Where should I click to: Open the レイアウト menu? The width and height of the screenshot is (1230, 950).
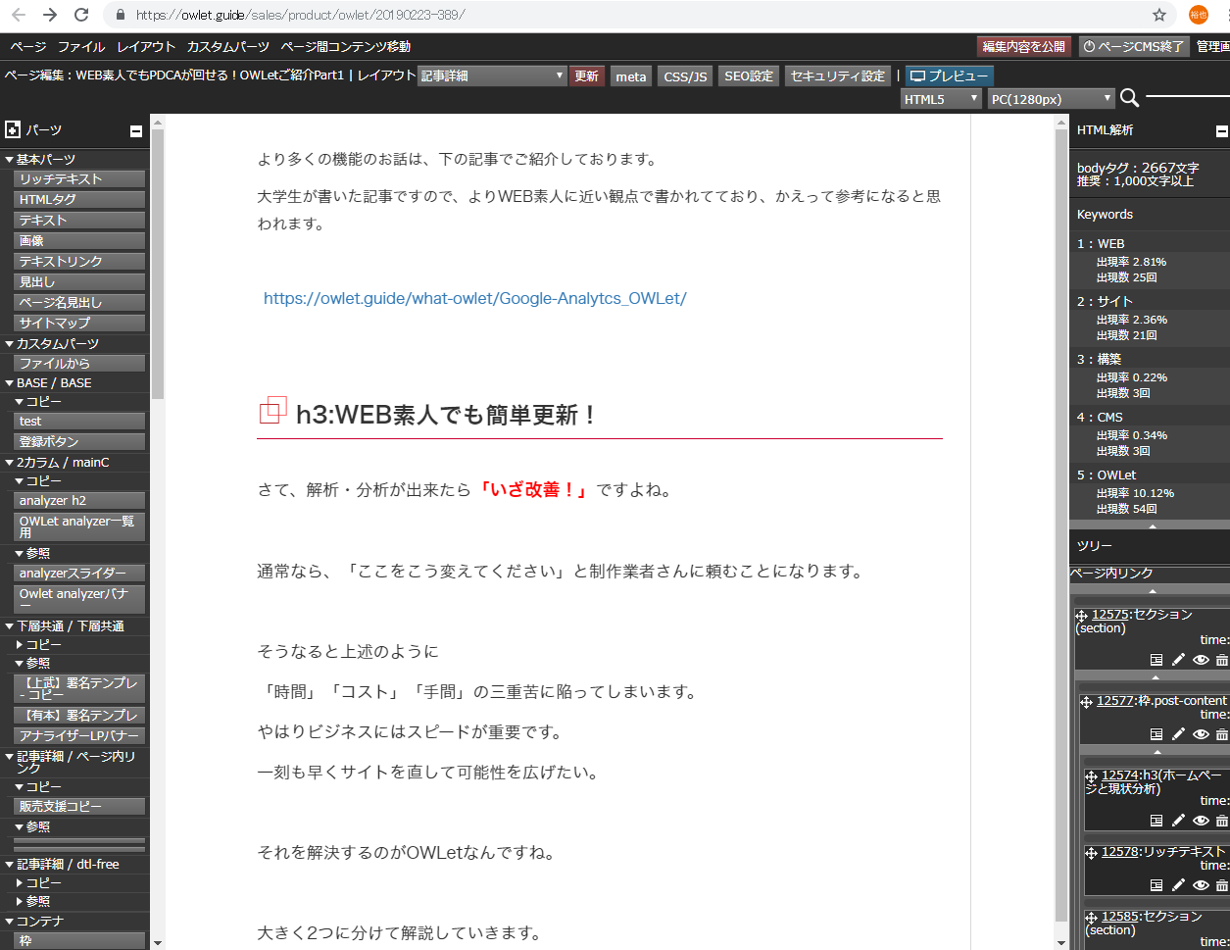point(146,46)
